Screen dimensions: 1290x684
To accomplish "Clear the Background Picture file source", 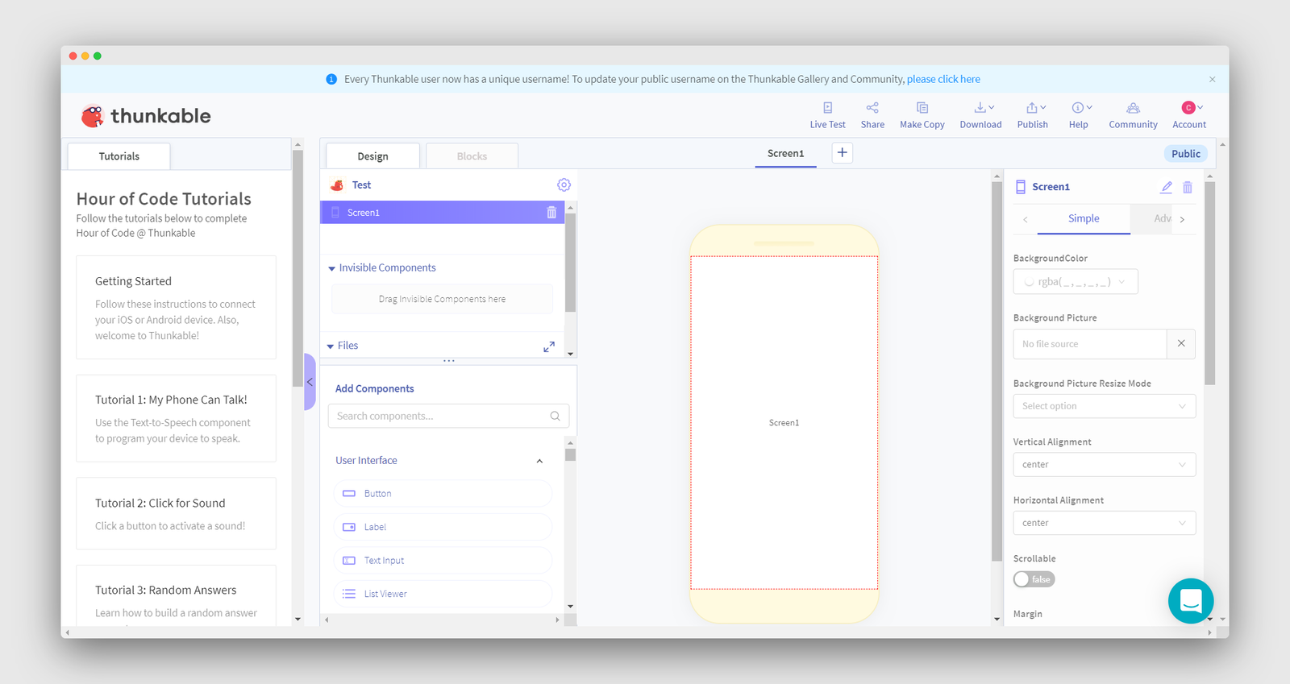I will tap(1181, 344).
